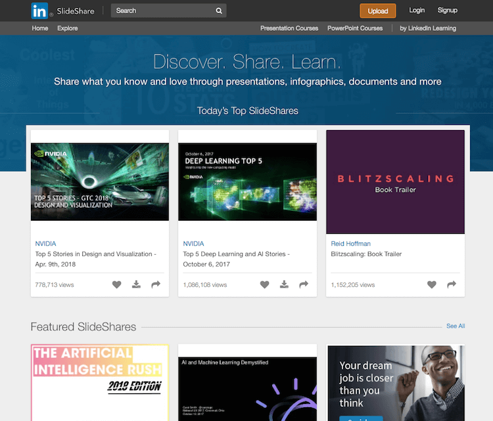Viewport: 493px width, 421px height.
Task: Open Blitzscaling Book Trailer thumbnail
Action: pos(395,182)
